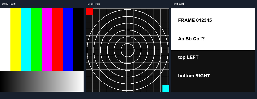Click the 'Aa Bb Cc !?' text
The height and width of the screenshot is (99, 257).
pos(191,39)
